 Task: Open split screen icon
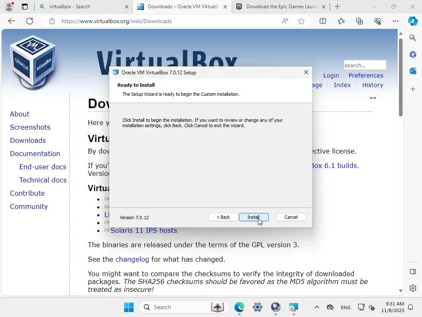tap(323, 21)
